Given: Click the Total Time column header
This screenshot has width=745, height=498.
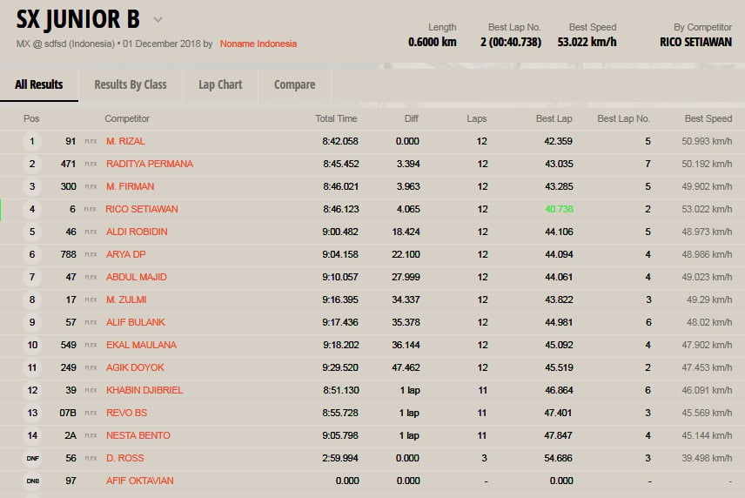Looking at the screenshot, I should click(336, 118).
